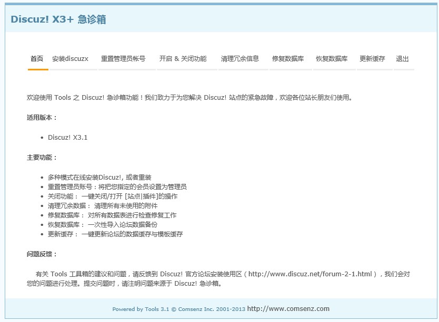
Task: Click the 修复数据库 list item in 主要功能
Action: 112,215
